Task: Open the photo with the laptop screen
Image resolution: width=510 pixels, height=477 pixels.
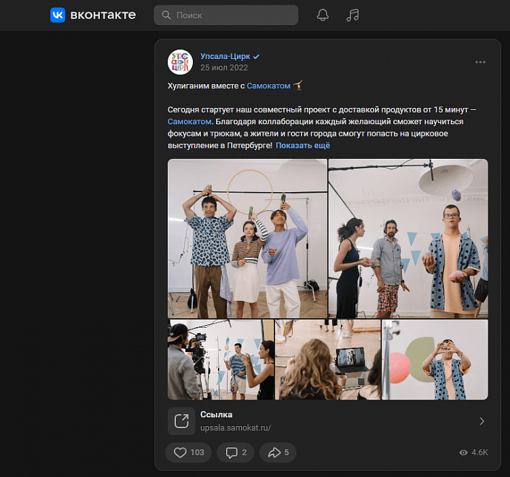Action: click(x=328, y=360)
